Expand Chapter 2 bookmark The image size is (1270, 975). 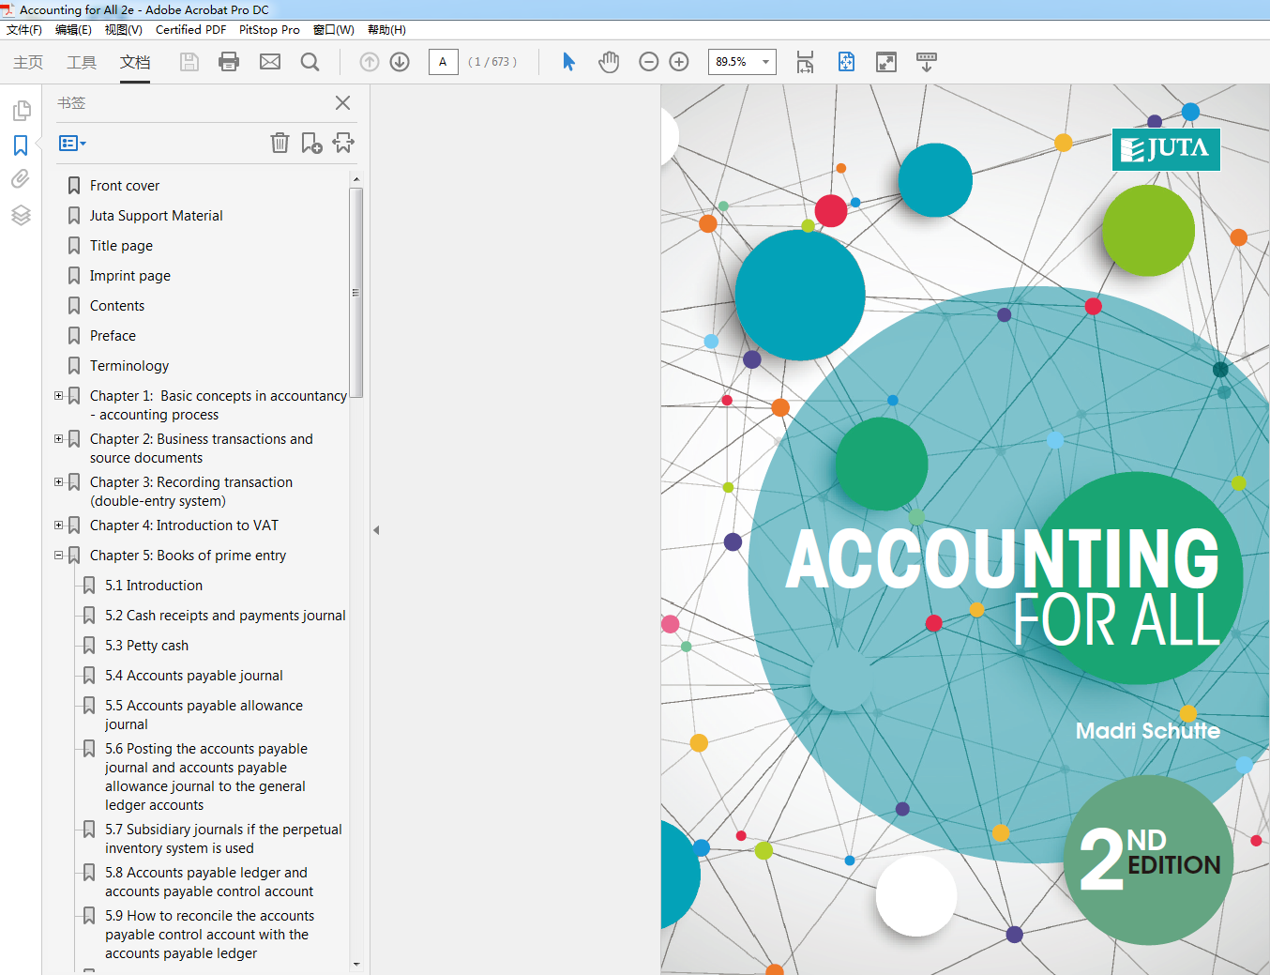tap(58, 439)
